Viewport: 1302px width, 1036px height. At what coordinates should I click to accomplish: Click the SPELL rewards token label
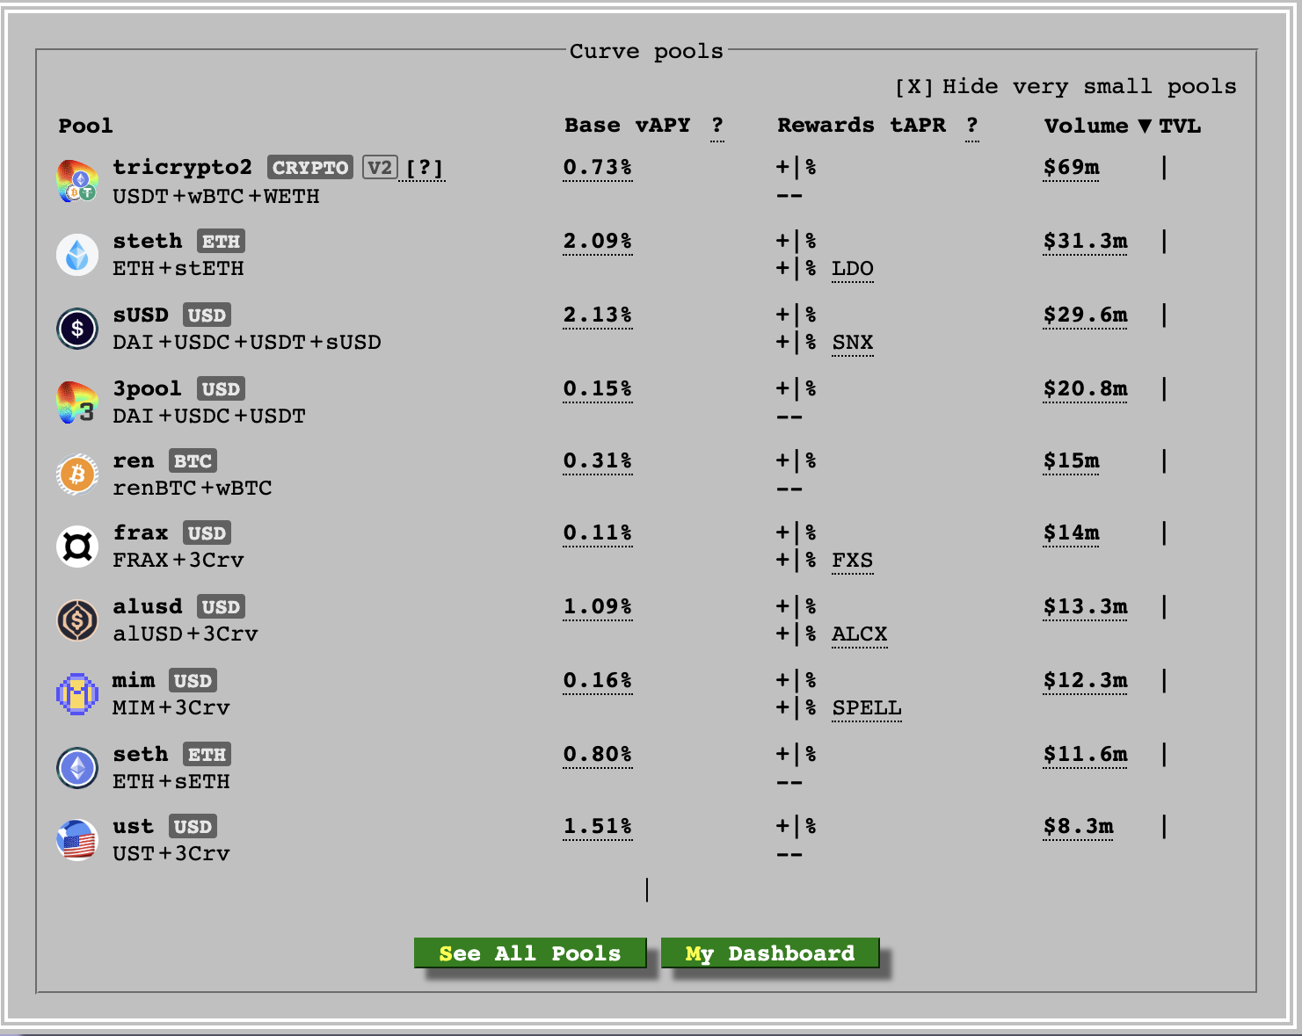(867, 708)
